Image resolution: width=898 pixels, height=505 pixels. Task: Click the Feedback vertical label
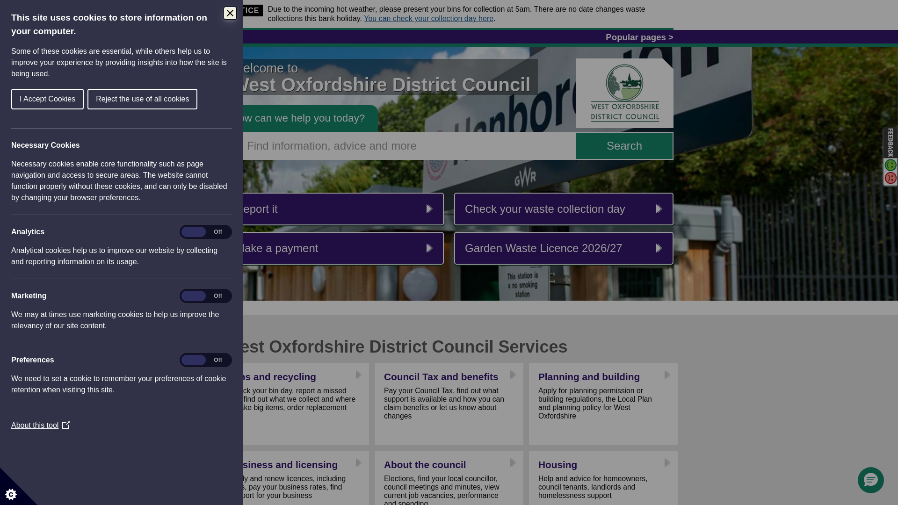tap(890, 143)
